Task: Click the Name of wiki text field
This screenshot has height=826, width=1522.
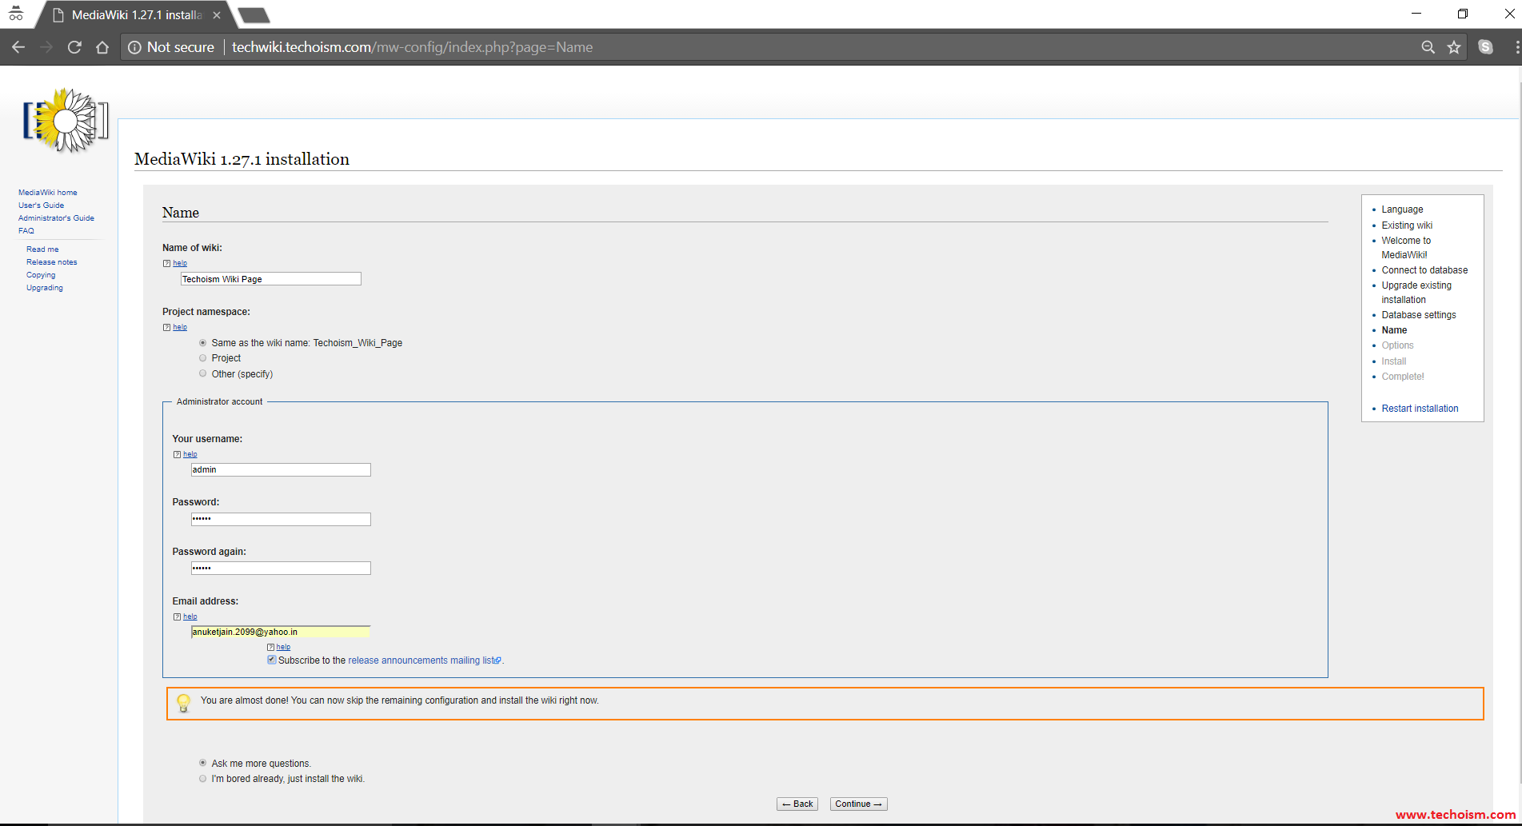Action: 271,279
